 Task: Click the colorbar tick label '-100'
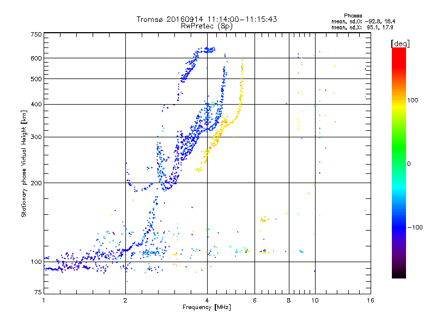pos(415,227)
